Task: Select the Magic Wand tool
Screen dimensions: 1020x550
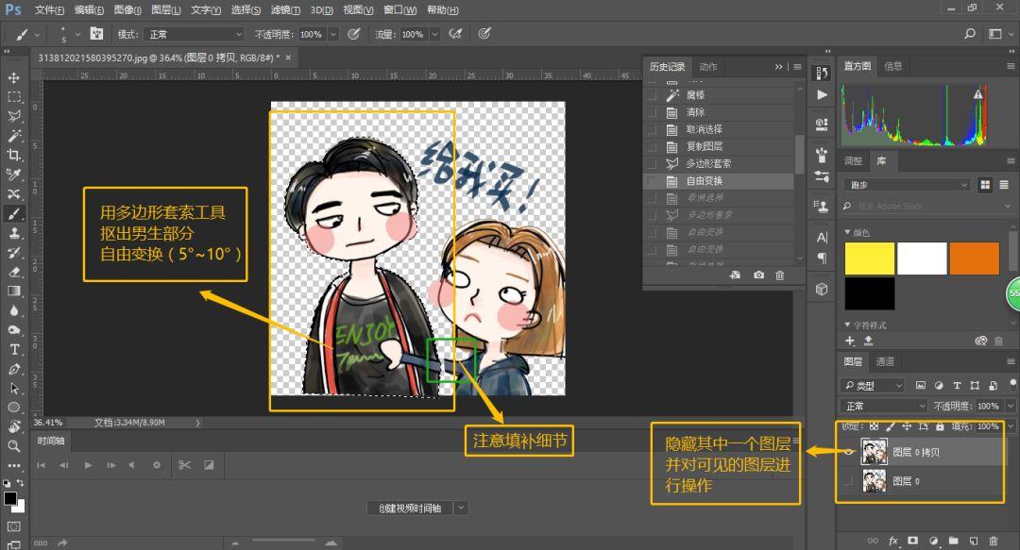Action: point(13,136)
